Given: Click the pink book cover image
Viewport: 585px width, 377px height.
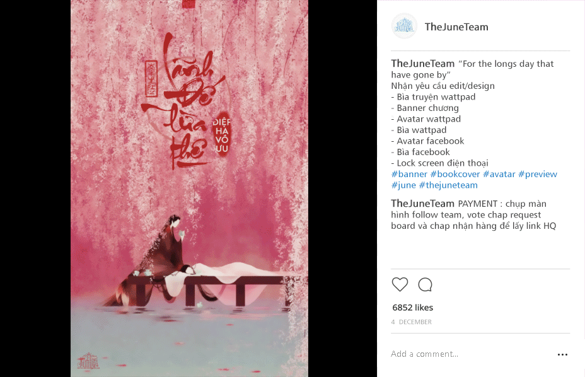Looking at the screenshot, I should tap(190, 188).
